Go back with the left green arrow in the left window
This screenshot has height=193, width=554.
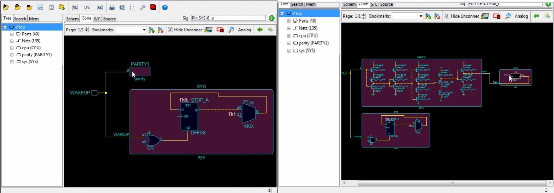coord(260,30)
